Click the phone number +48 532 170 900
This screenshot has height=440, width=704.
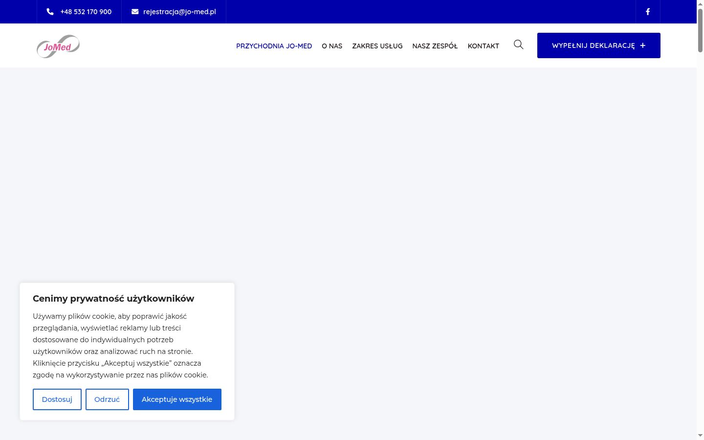86,12
